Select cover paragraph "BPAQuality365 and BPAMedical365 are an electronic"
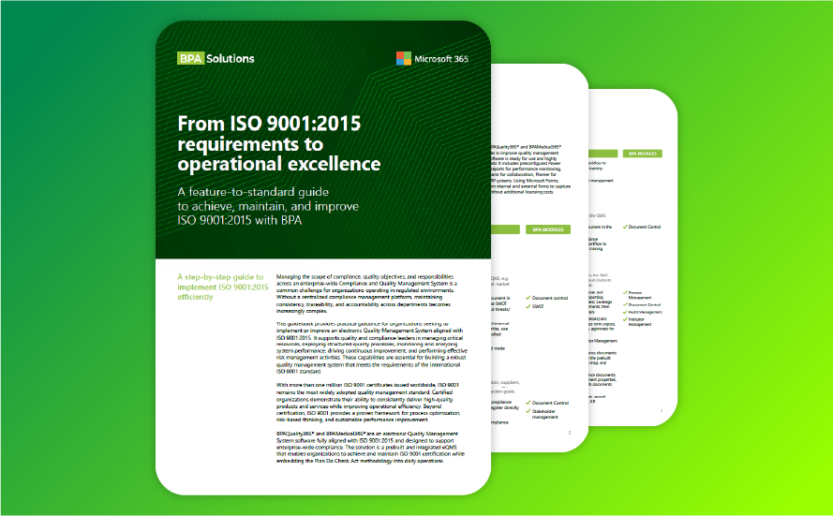 [x=370, y=448]
